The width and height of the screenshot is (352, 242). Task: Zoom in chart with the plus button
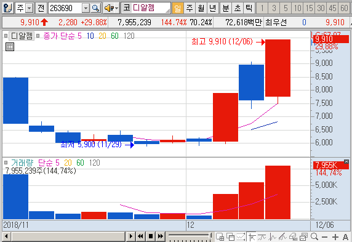pyautogui.click(x=335, y=237)
